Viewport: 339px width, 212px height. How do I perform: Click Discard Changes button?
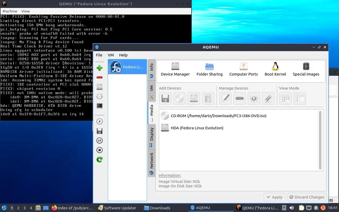pos(307,197)
